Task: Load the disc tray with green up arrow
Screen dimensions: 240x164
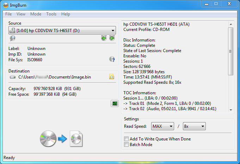Action: (x=104, y=38)
